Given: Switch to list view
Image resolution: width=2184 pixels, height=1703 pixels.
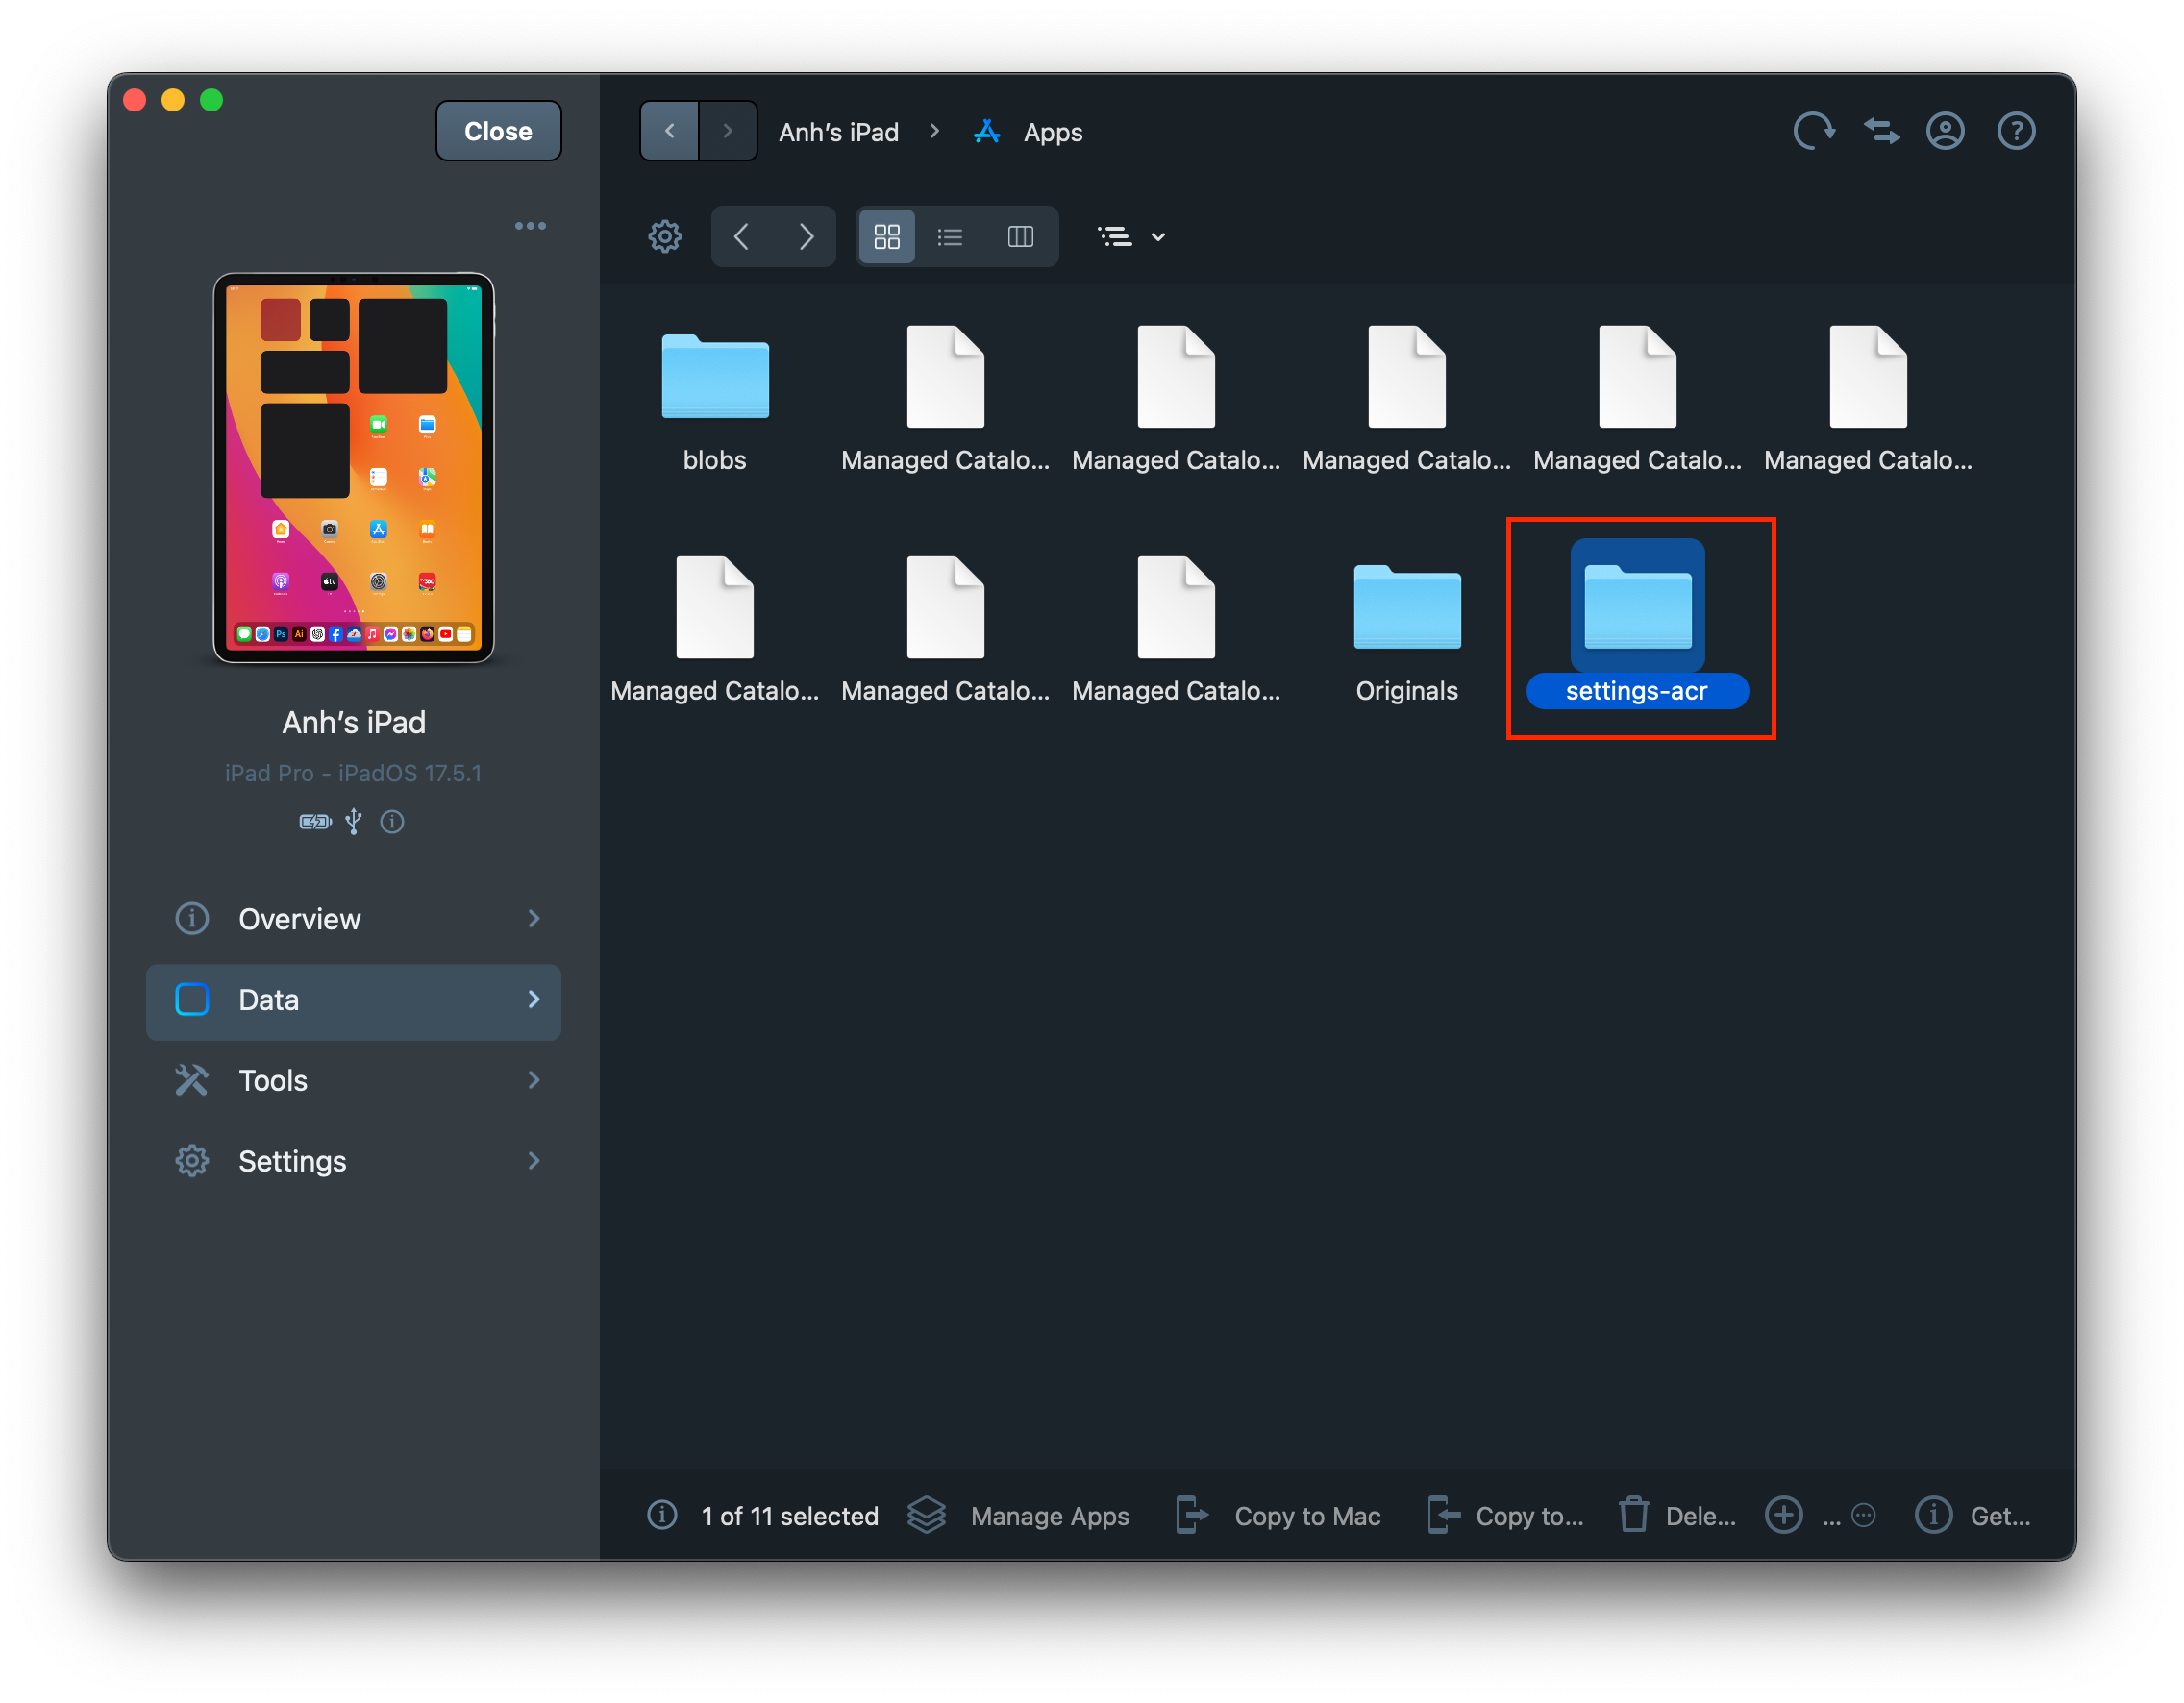Looking at the screenshot, I should click(x=950, y=237).
